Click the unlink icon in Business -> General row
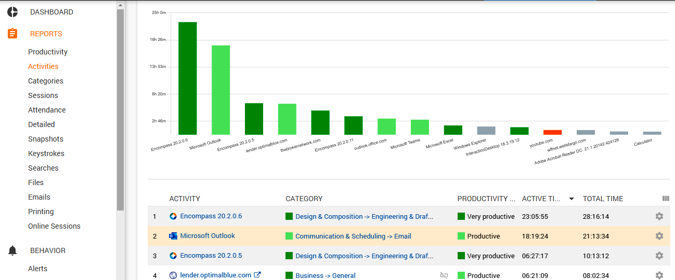This screenshot has height=280, width=675. click(x=444, y=275)
